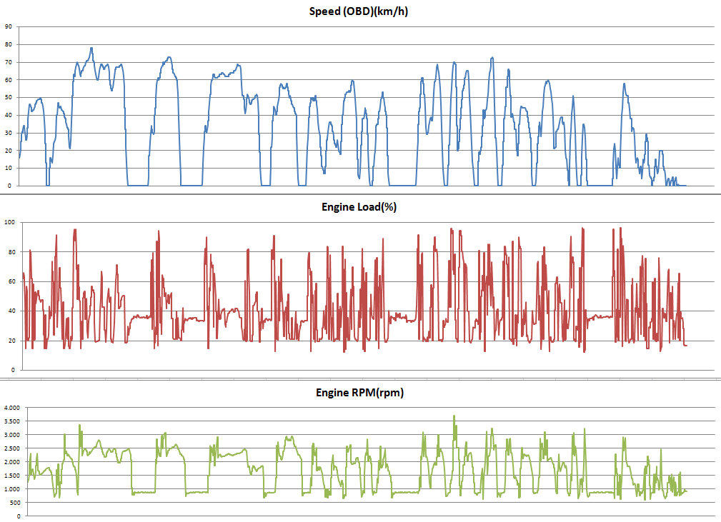Click the 100 label on Engine Load axis
Screen dimensions: 721x522
pos(10,223)
